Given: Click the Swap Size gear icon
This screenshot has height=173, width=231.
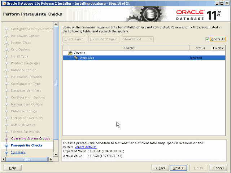Looking at the screenshot, I should [x=76, y=58].
